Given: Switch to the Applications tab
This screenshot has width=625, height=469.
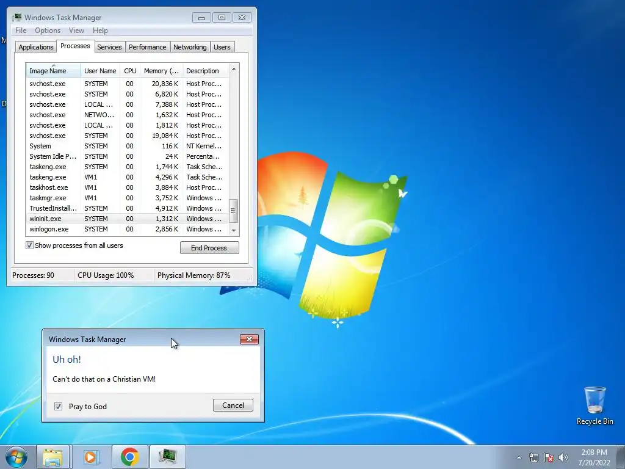Looking at the screenshot, I should [36, 47].
